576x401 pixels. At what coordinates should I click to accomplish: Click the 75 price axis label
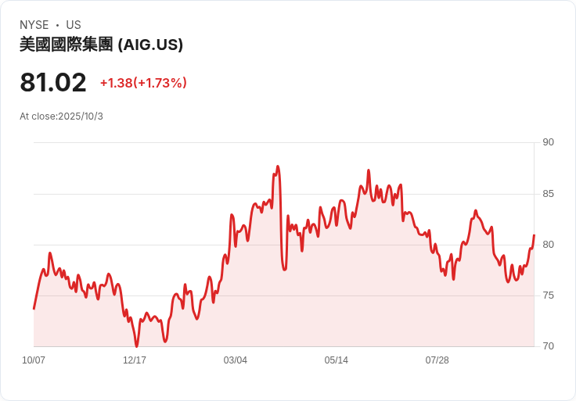click(548, 295)
